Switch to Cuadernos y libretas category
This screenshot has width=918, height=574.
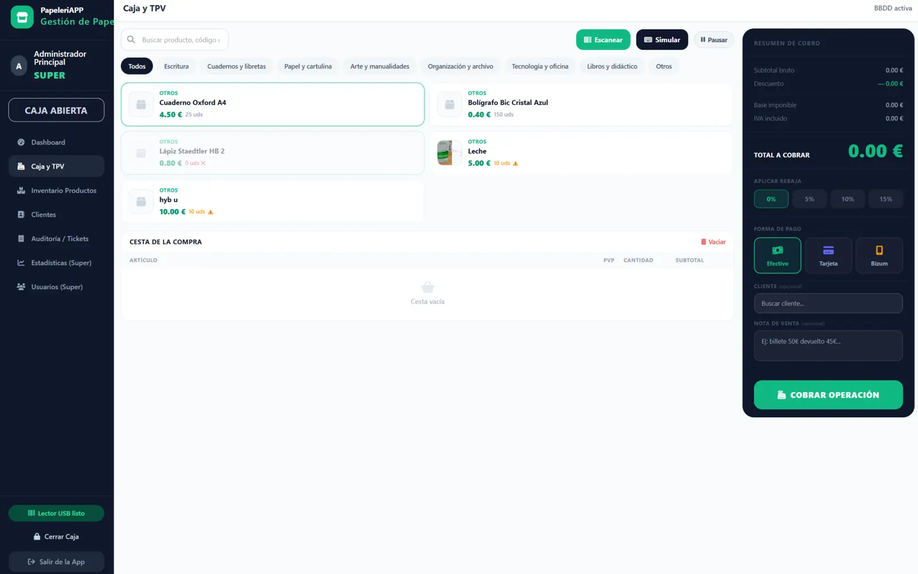236,67
